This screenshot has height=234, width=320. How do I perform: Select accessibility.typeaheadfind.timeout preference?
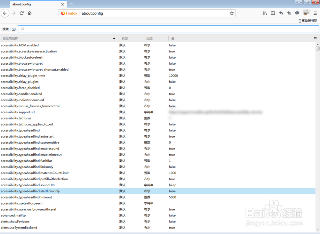[x=157, y=197]
